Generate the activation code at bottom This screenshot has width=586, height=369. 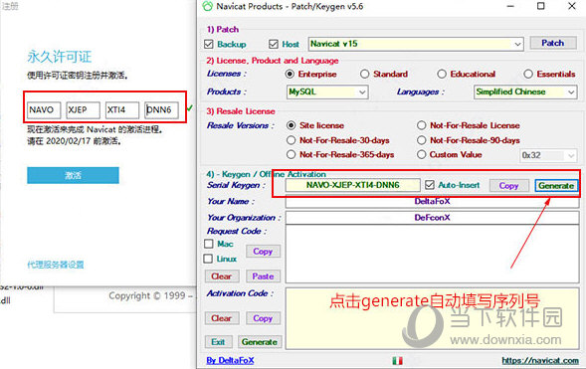(x=260, y=342)
